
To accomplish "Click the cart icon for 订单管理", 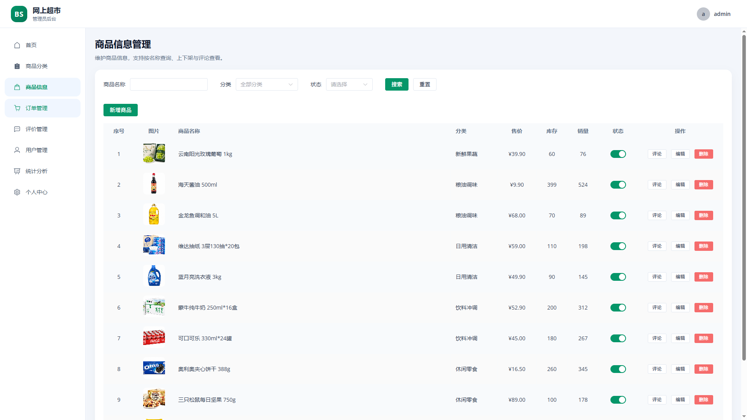I will [x=17, y=108].
